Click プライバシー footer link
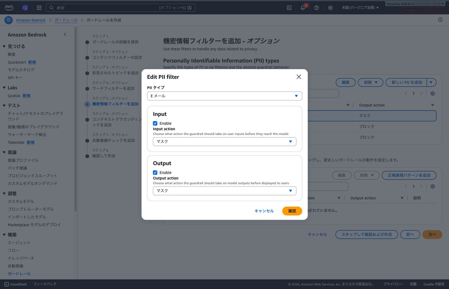 (393, 284)
